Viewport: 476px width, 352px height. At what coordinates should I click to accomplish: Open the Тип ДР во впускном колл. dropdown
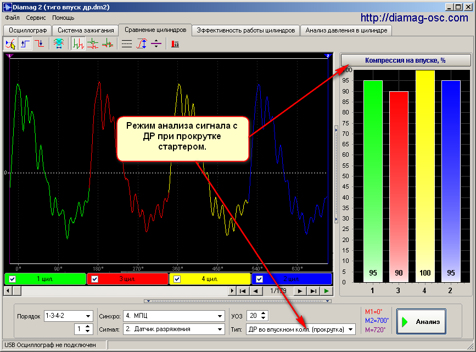351,329
